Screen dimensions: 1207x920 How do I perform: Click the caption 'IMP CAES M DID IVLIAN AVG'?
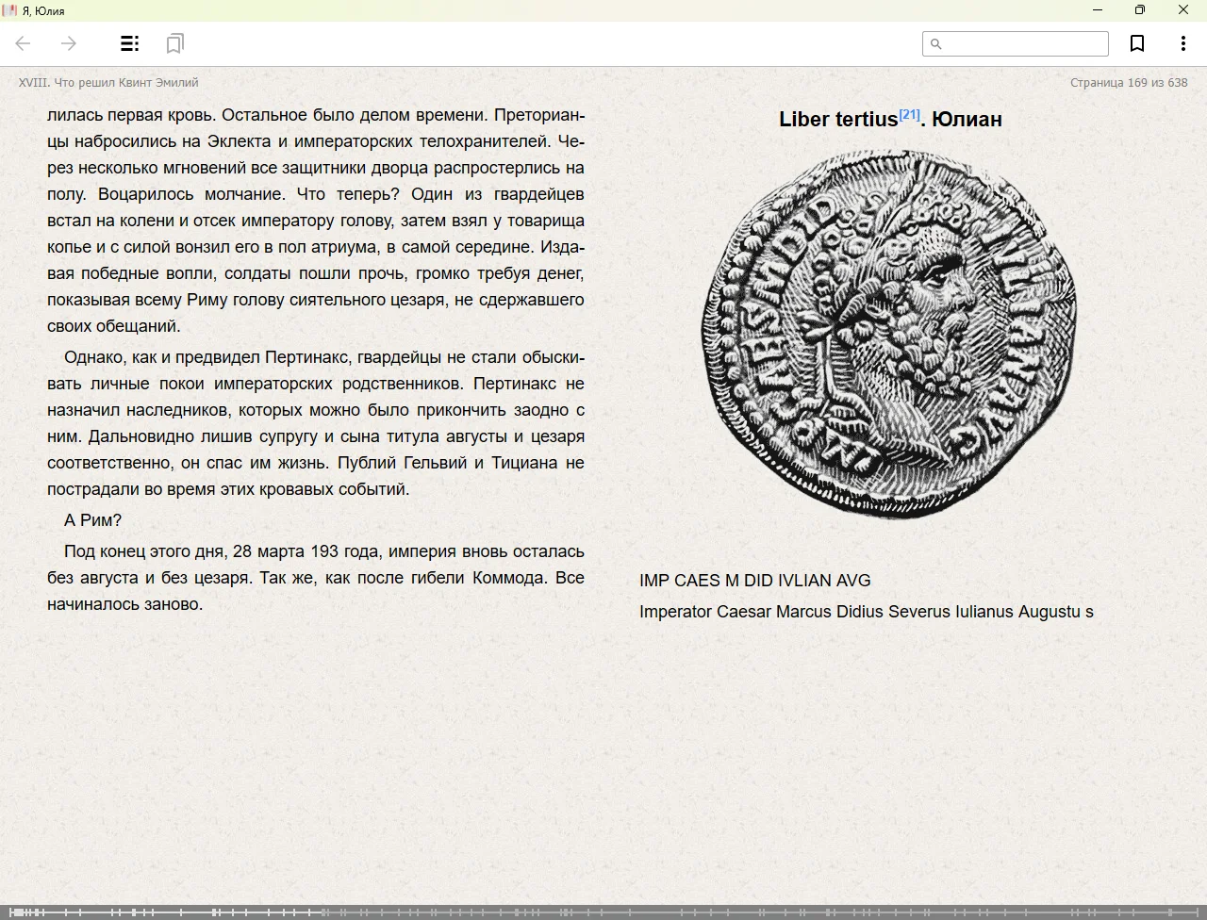754,581
